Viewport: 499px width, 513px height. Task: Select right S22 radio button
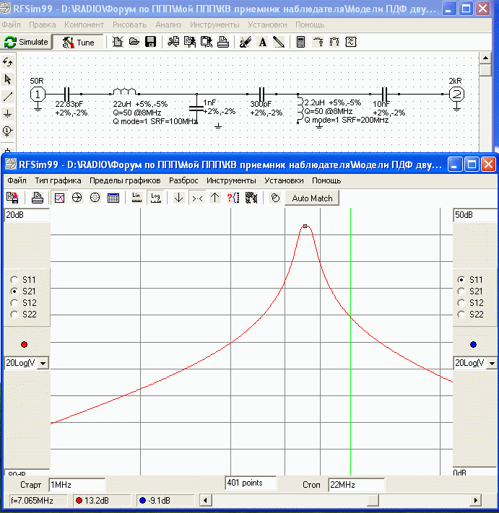tap(461, 315)
